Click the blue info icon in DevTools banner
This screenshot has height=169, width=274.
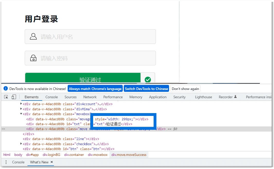click(x=6, y=88)
